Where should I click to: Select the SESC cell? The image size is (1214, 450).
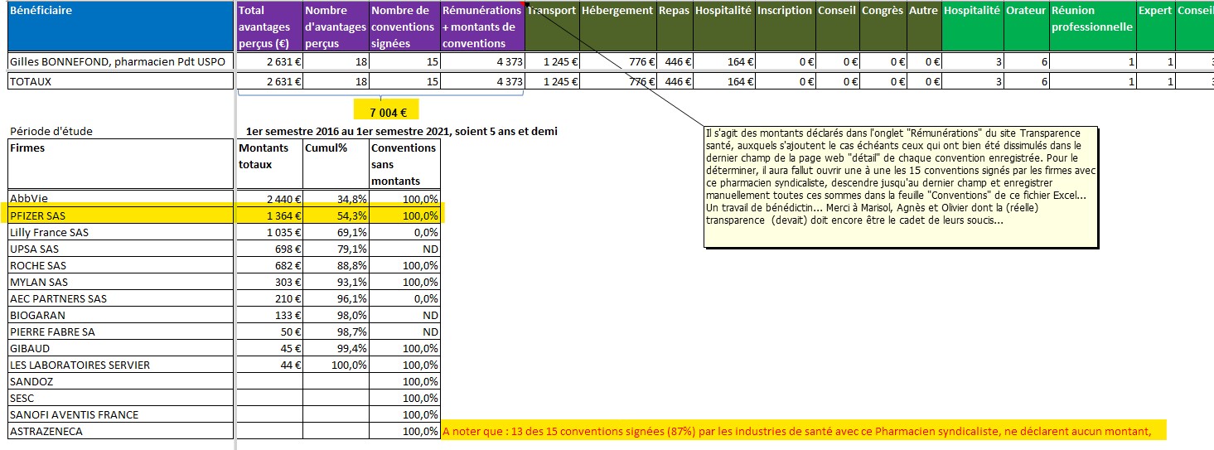121,398
